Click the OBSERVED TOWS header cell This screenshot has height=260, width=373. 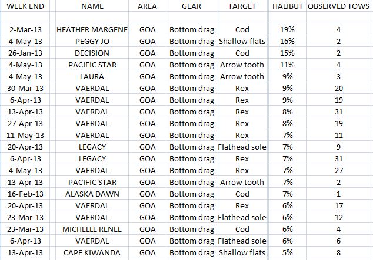point(339,6)
